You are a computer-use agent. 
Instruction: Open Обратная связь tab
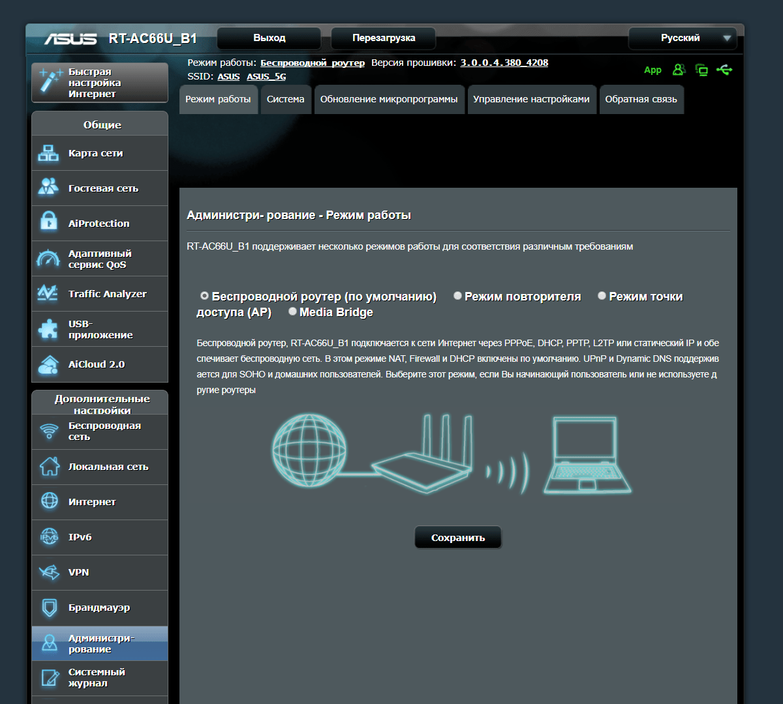coord(641,99)
